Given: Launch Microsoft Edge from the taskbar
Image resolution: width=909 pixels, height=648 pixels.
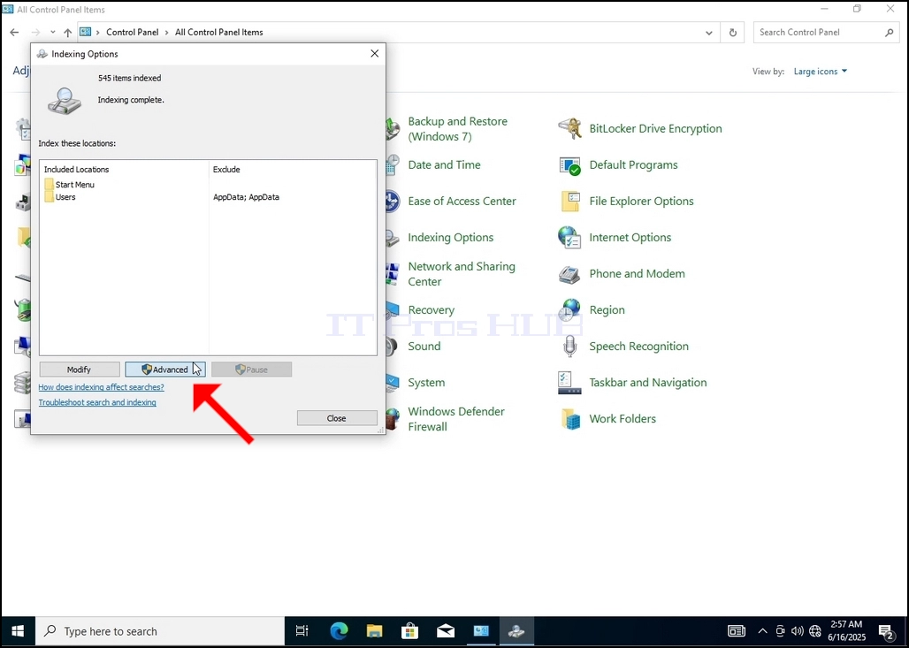Looking at the screenshot, I should click(x=339, y=631).
